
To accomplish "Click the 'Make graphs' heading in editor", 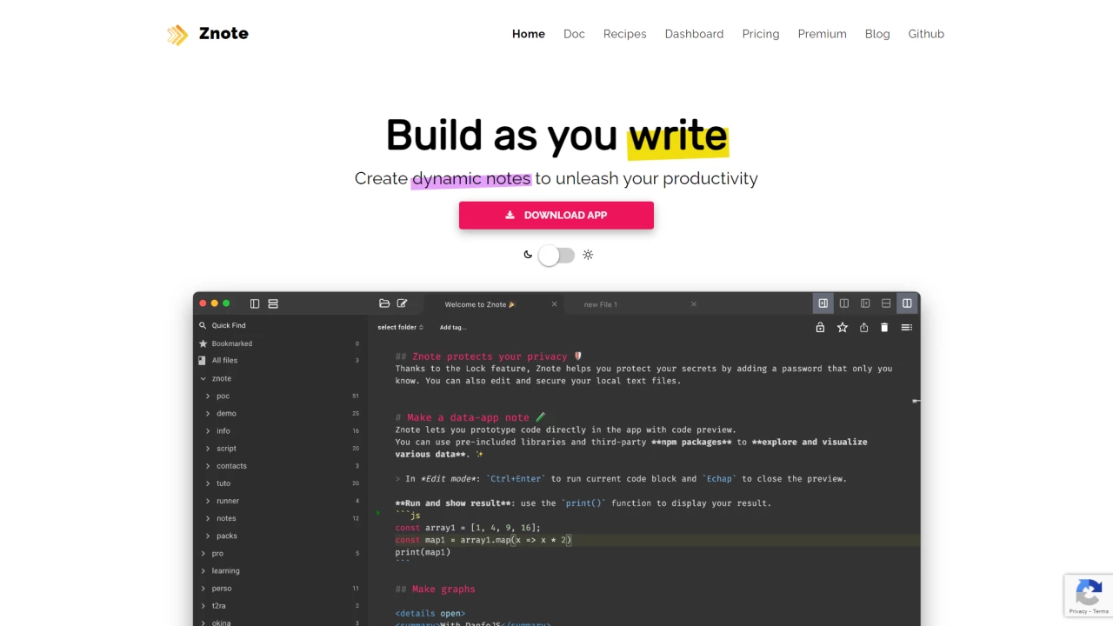I will pos(443,589).
